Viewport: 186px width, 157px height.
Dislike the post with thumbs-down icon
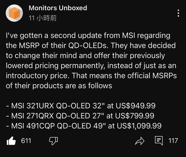click(53, 141)
